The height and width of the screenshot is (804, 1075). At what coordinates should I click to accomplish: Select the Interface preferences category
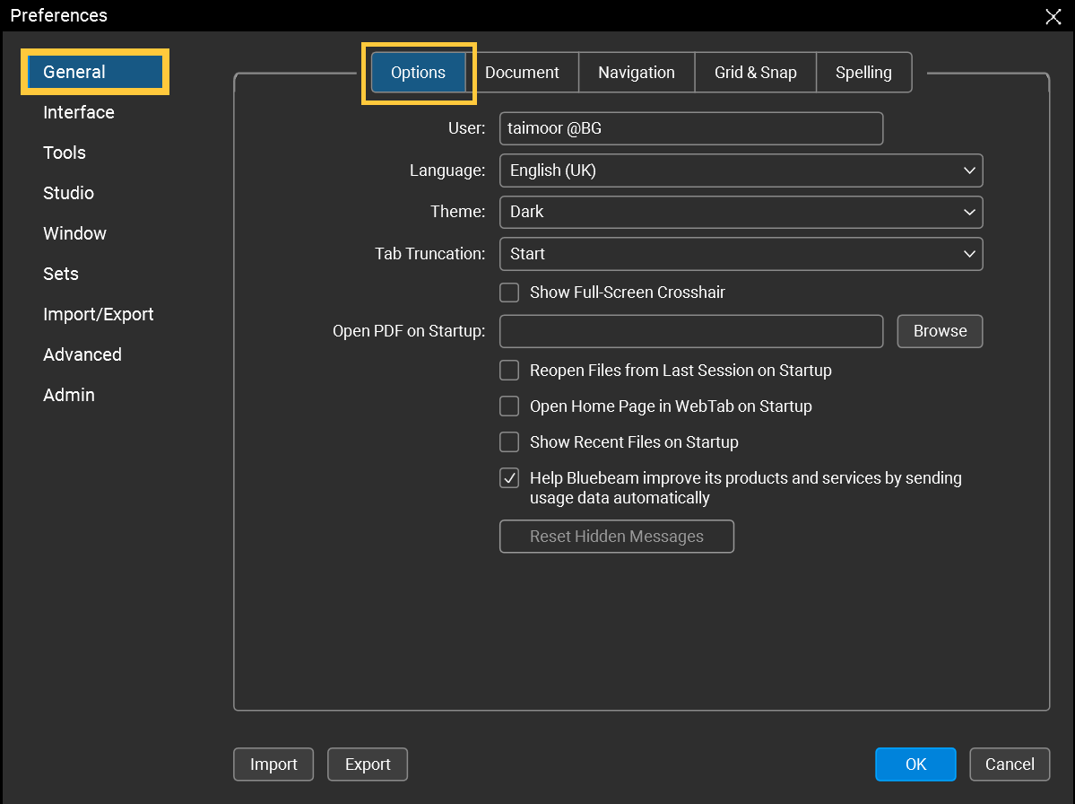pyautogui.click(x=78, y=112)
